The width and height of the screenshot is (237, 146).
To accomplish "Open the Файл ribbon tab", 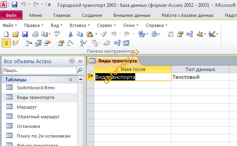I will pos(11,15).
